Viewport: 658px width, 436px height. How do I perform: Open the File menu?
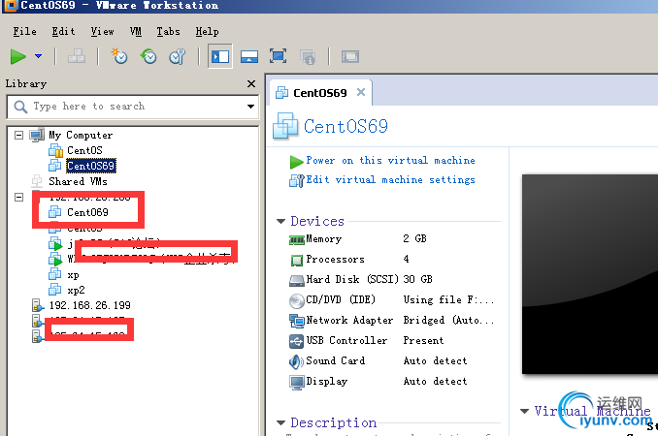[x=25, y=31]
